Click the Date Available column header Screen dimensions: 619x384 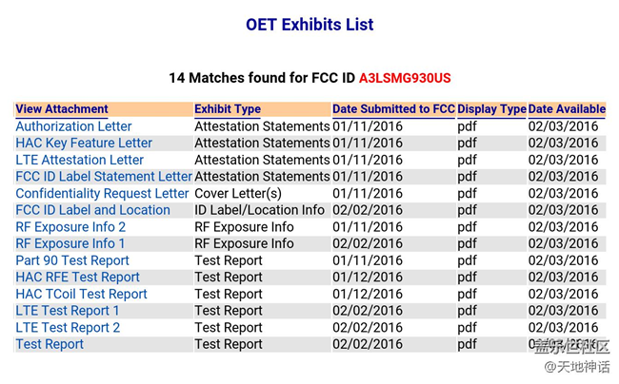(x=567, y=109)
